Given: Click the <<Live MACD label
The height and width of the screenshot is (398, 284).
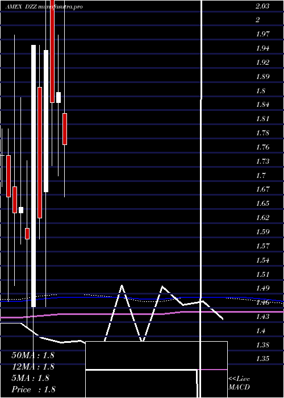Looking at the screenshot, I should [239, 383].
